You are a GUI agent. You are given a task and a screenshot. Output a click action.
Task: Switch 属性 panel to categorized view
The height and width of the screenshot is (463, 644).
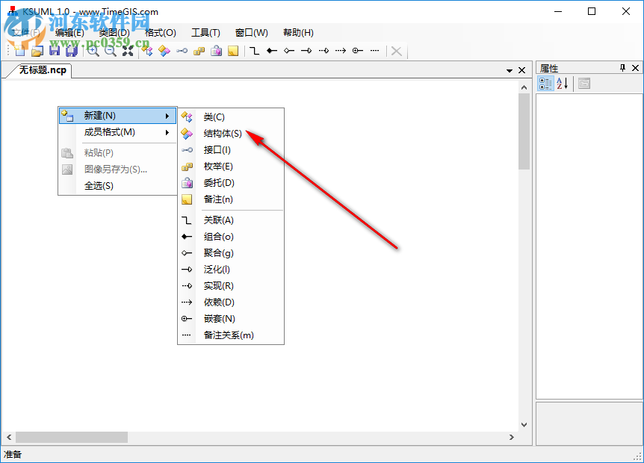click(x=546, y=83)
